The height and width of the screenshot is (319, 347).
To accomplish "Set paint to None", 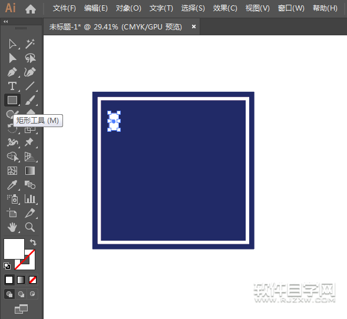I will click(32, 280).
